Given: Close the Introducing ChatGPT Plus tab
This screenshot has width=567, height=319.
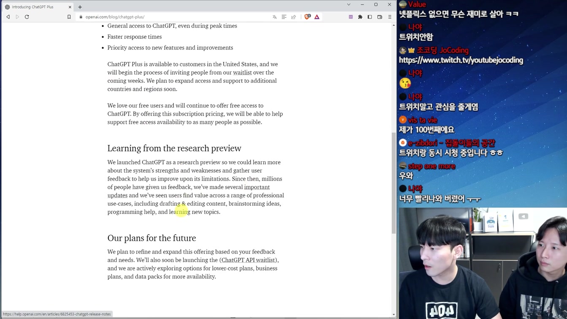Looking at the screenshot, I should tap(70, 7).
